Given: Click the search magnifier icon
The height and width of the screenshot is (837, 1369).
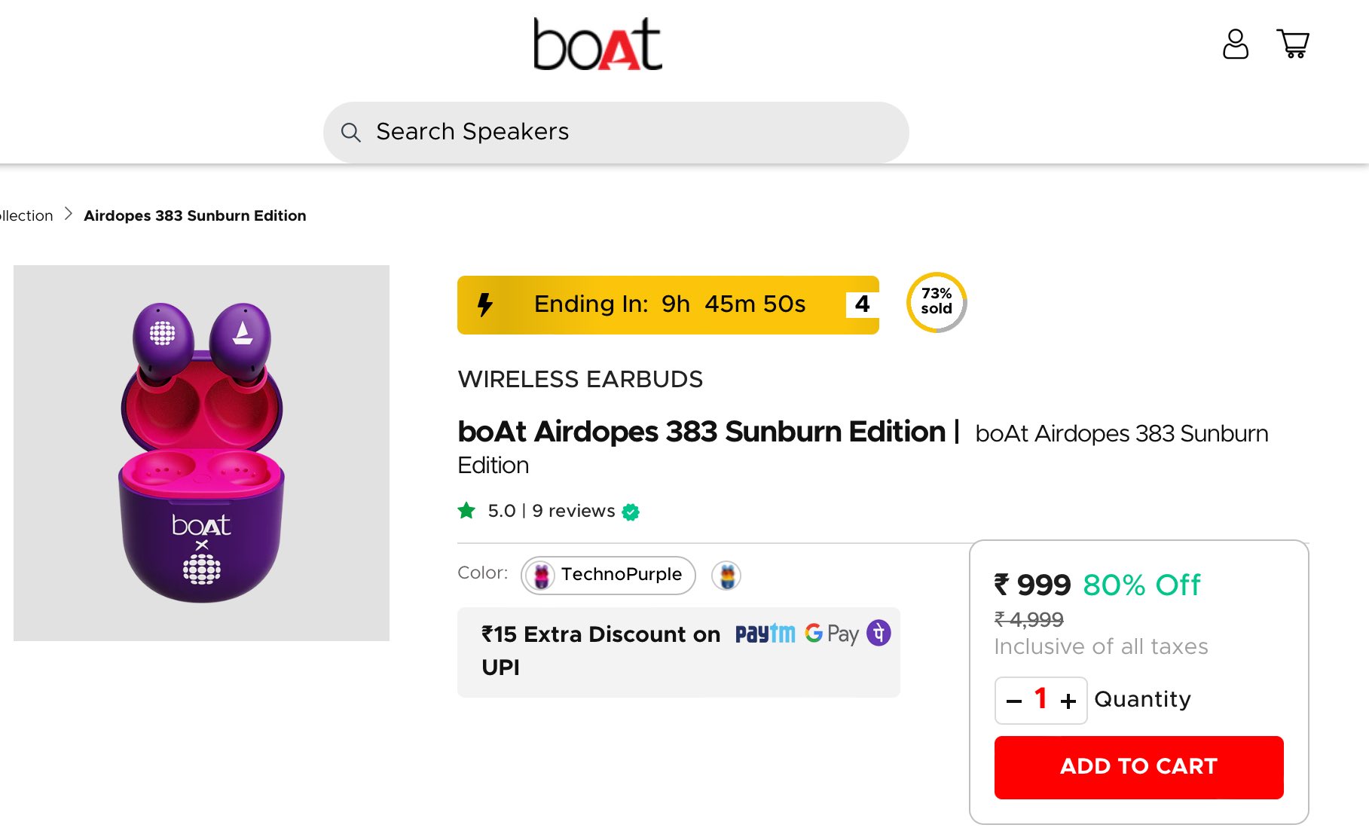Looking at the screenshot, I should 350,133.
